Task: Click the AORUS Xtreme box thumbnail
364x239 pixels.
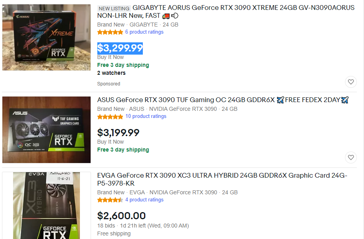Action: 46,38
